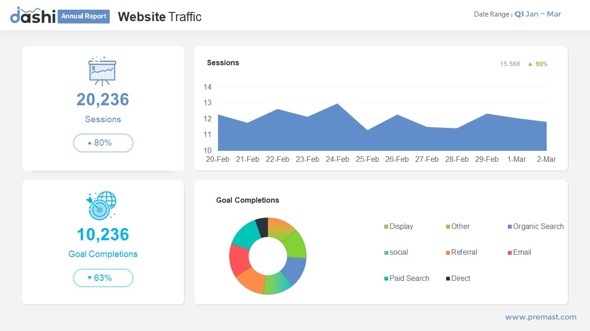Click the up triangle in the 80% pill
590x331 pixels.
89,143
